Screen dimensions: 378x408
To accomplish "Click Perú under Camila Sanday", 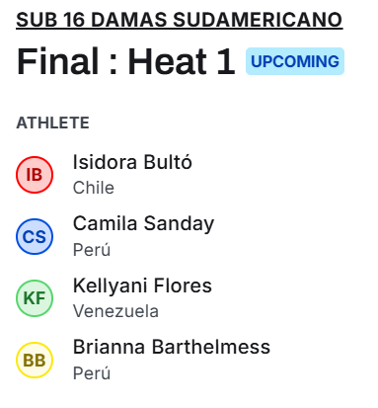I will tap(92, 249).
